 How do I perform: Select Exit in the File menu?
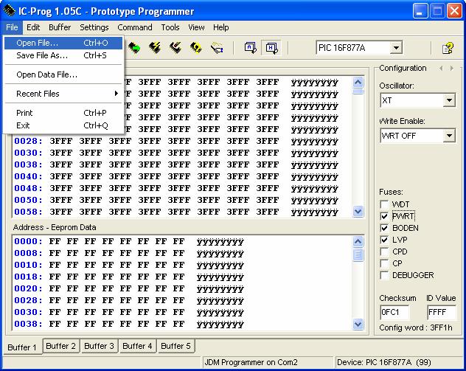[x=63, y=125]
